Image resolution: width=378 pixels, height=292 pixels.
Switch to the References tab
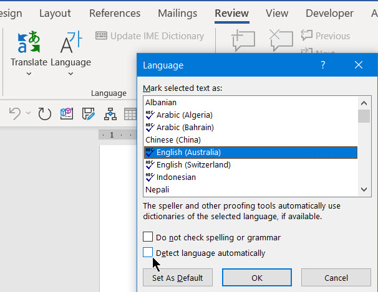pyautogui.click(x=115, y=13)
